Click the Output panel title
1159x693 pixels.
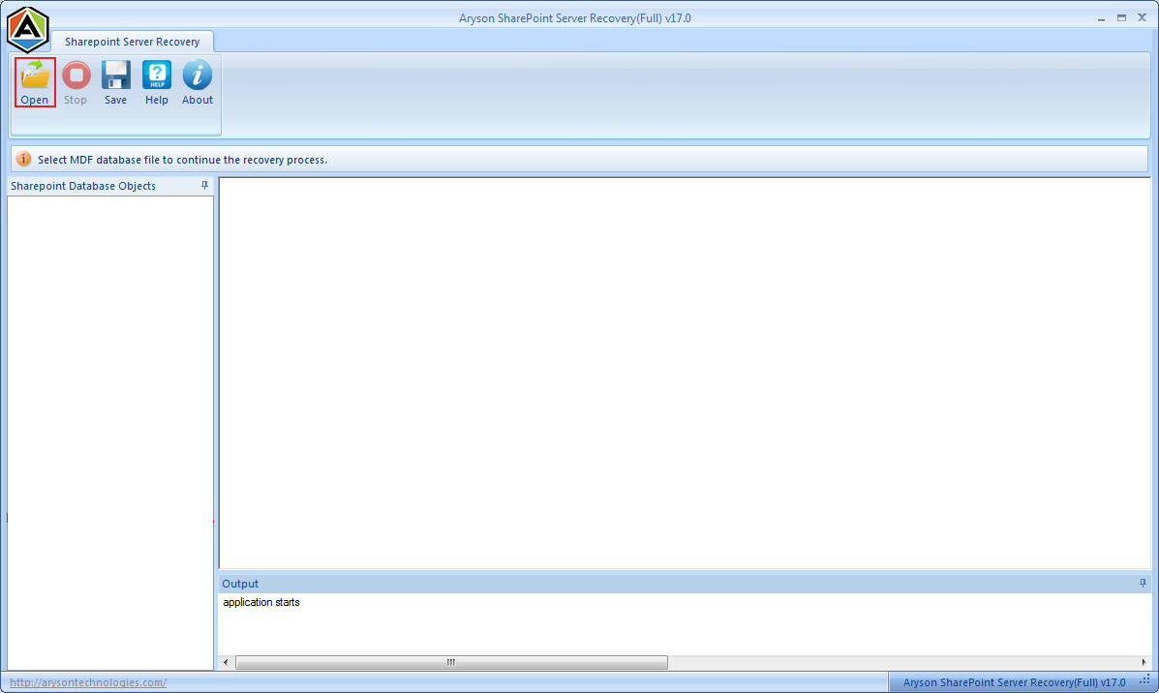(x=240, y=584)
